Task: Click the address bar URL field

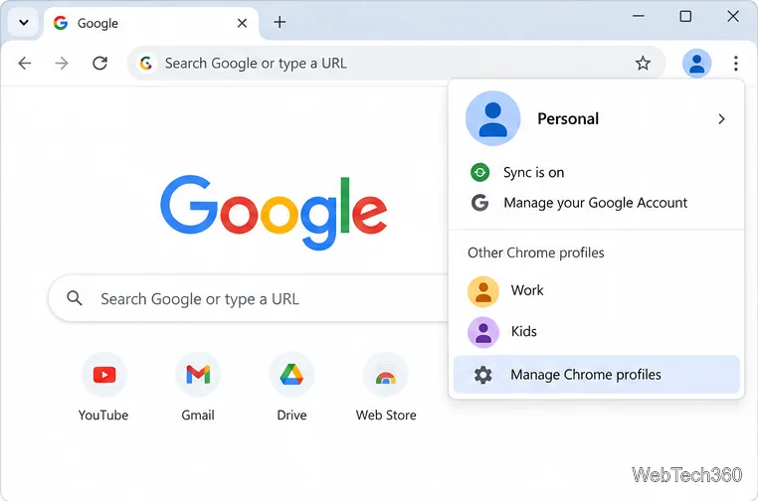Action: pyautogui.click(x=396, y=63)
